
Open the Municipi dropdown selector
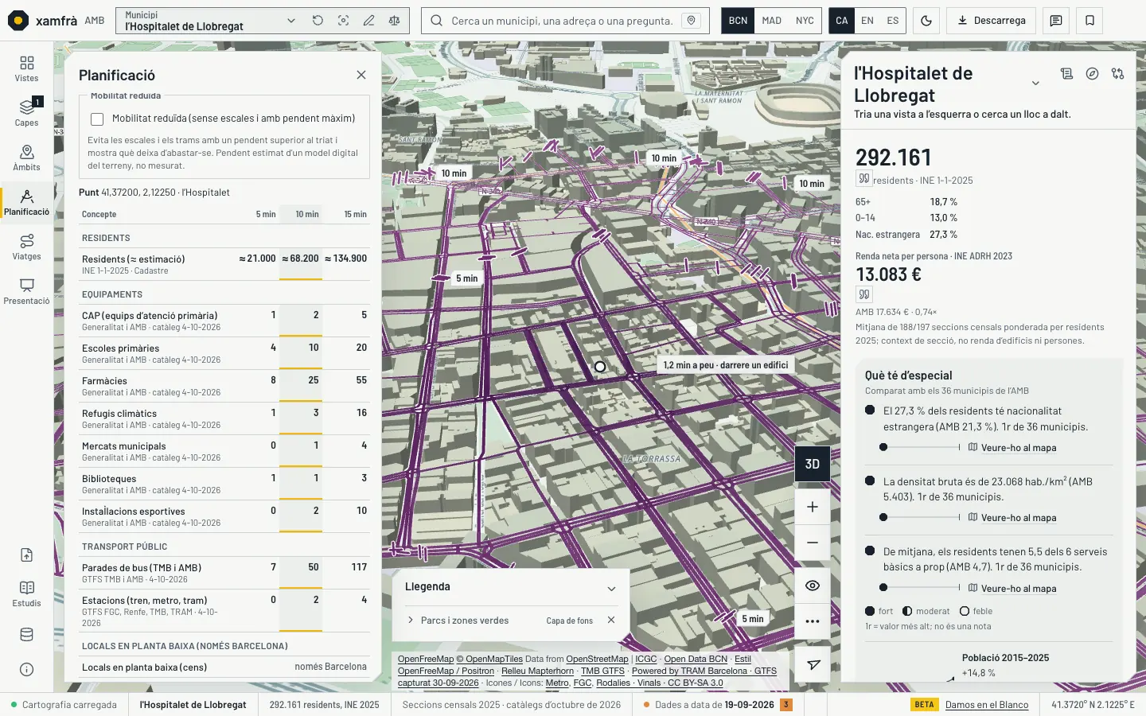(x=210, y=21)
